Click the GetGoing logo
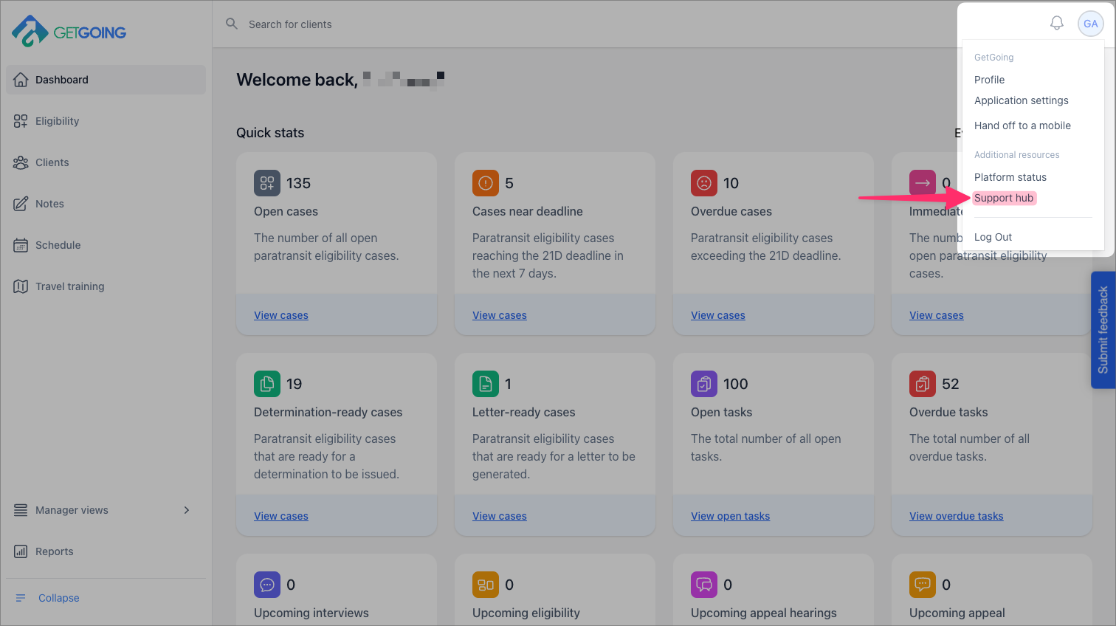This screenshot has height=626, width=1116. coord(69,32)
